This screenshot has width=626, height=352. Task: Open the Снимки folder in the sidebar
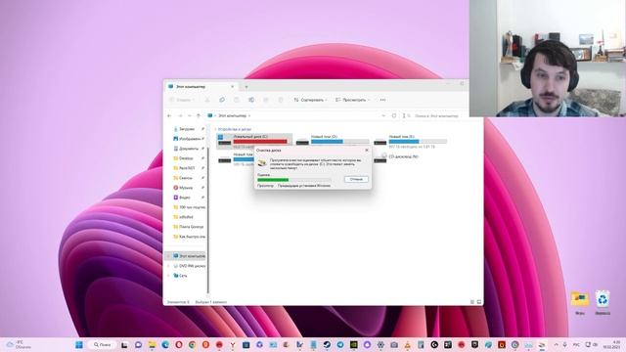point(186,178)
